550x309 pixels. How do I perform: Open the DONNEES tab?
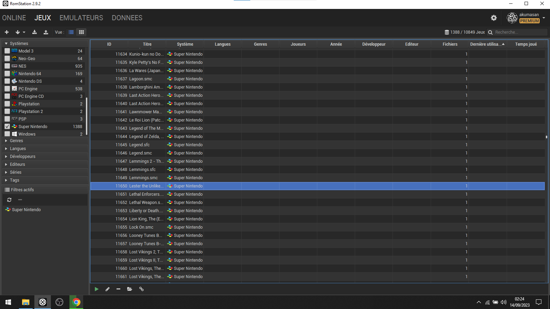click(127, 18)
